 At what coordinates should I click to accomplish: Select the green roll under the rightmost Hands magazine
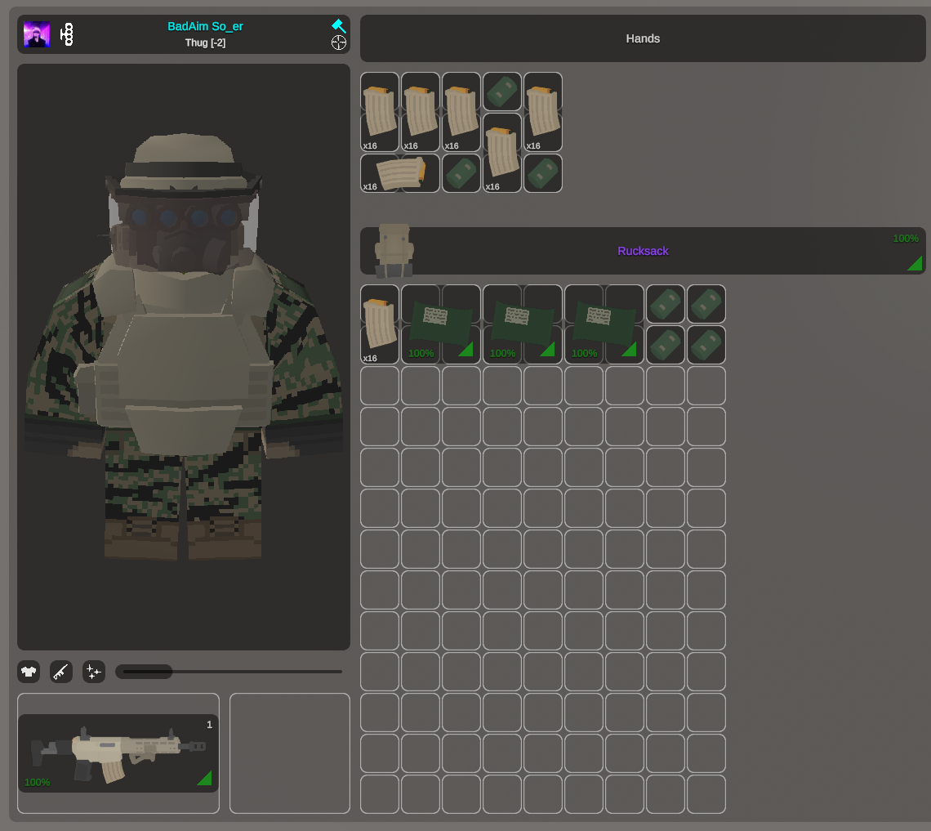point(543,173)
